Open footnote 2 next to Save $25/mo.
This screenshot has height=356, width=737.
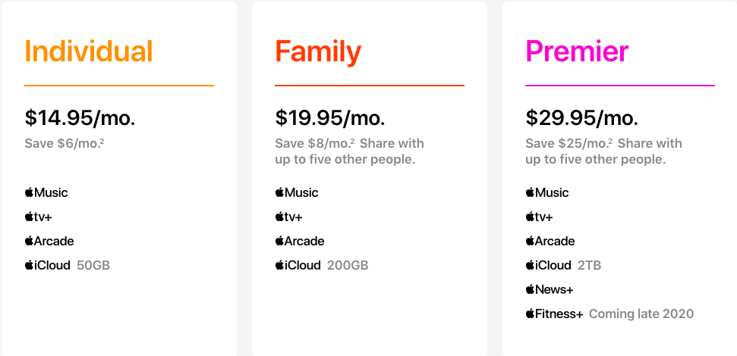tap(610, 141)
